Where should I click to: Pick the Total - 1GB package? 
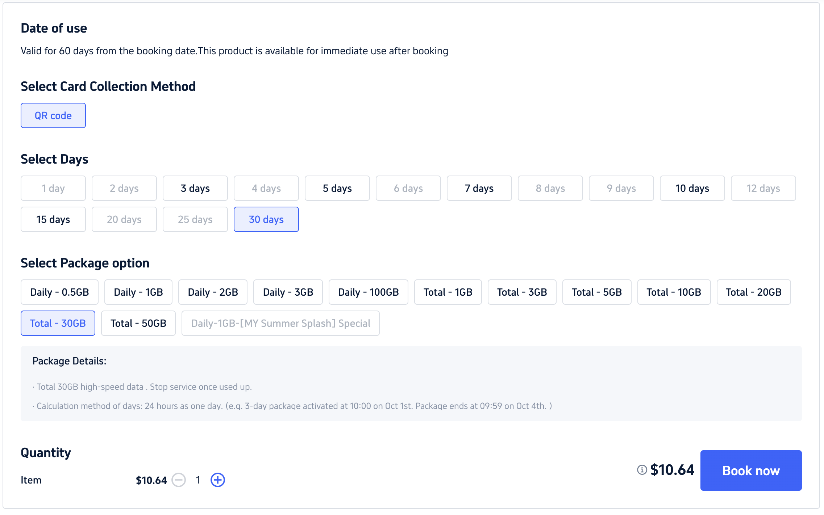coord(448,292)
